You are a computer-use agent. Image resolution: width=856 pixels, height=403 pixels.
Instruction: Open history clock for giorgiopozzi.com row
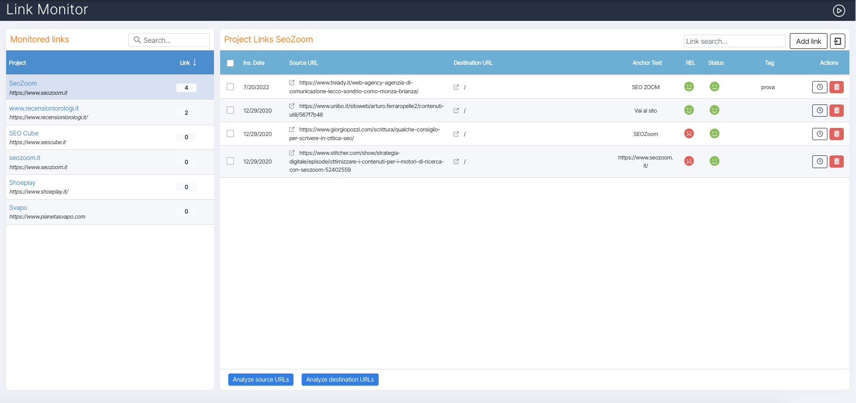coord(819,134)
